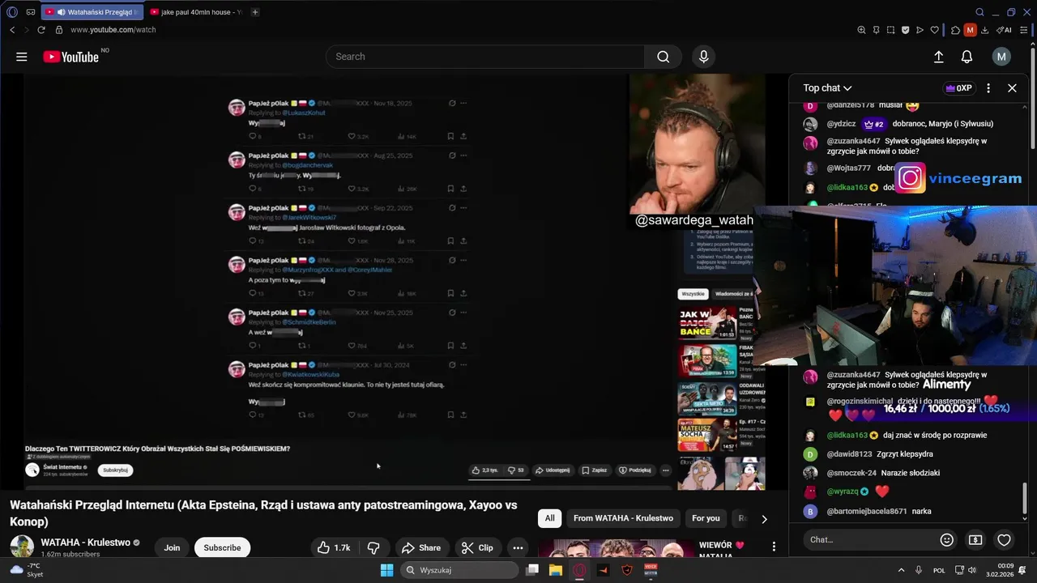Open the upload/create icon in the header
The height and width of the screenshot is (583, 1037).
click(x=939, y=57)
